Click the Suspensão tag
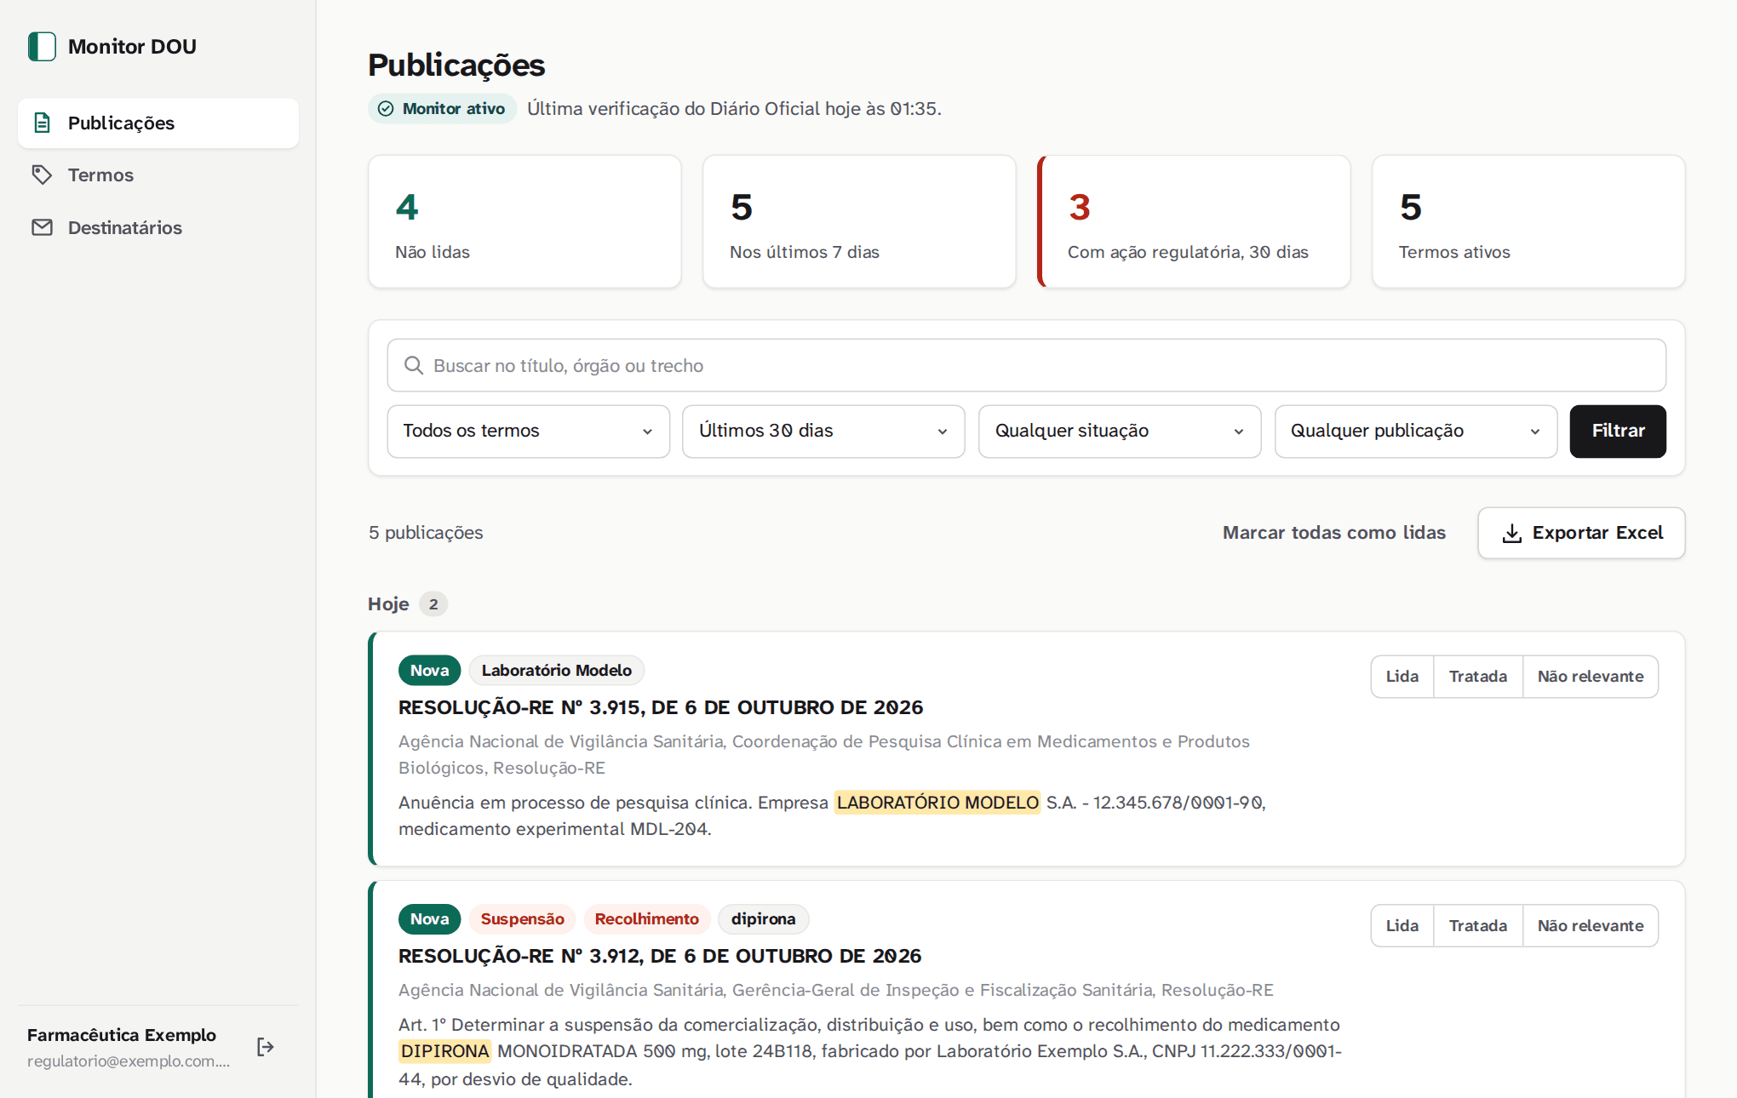The width and height of the screenshot is (1737, 1098). (523, 918)
